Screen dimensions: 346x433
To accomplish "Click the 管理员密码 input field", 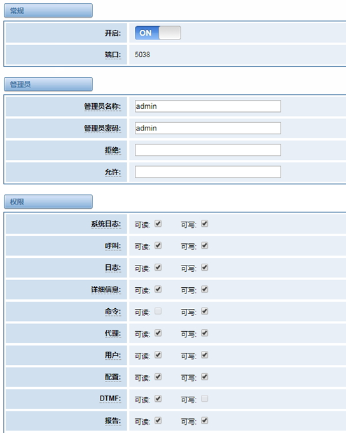I will click(208, 128).
